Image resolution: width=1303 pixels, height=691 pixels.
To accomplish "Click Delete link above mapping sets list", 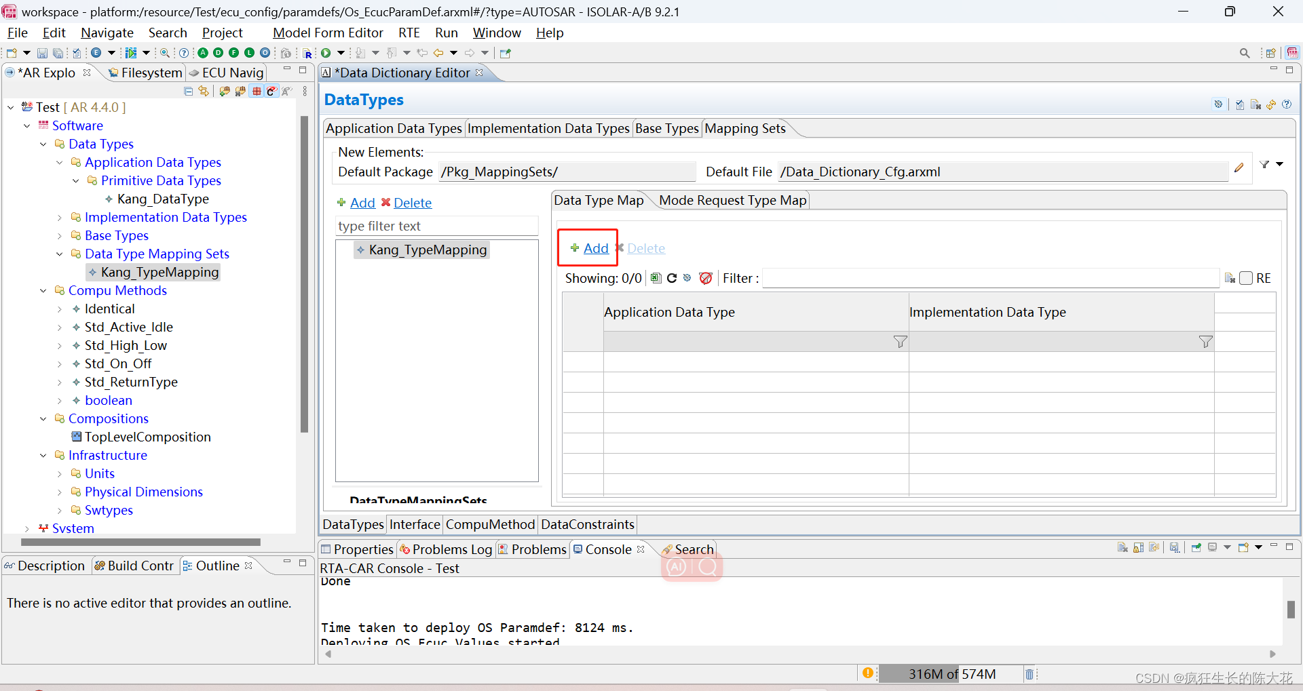I will tap(413, 203).
